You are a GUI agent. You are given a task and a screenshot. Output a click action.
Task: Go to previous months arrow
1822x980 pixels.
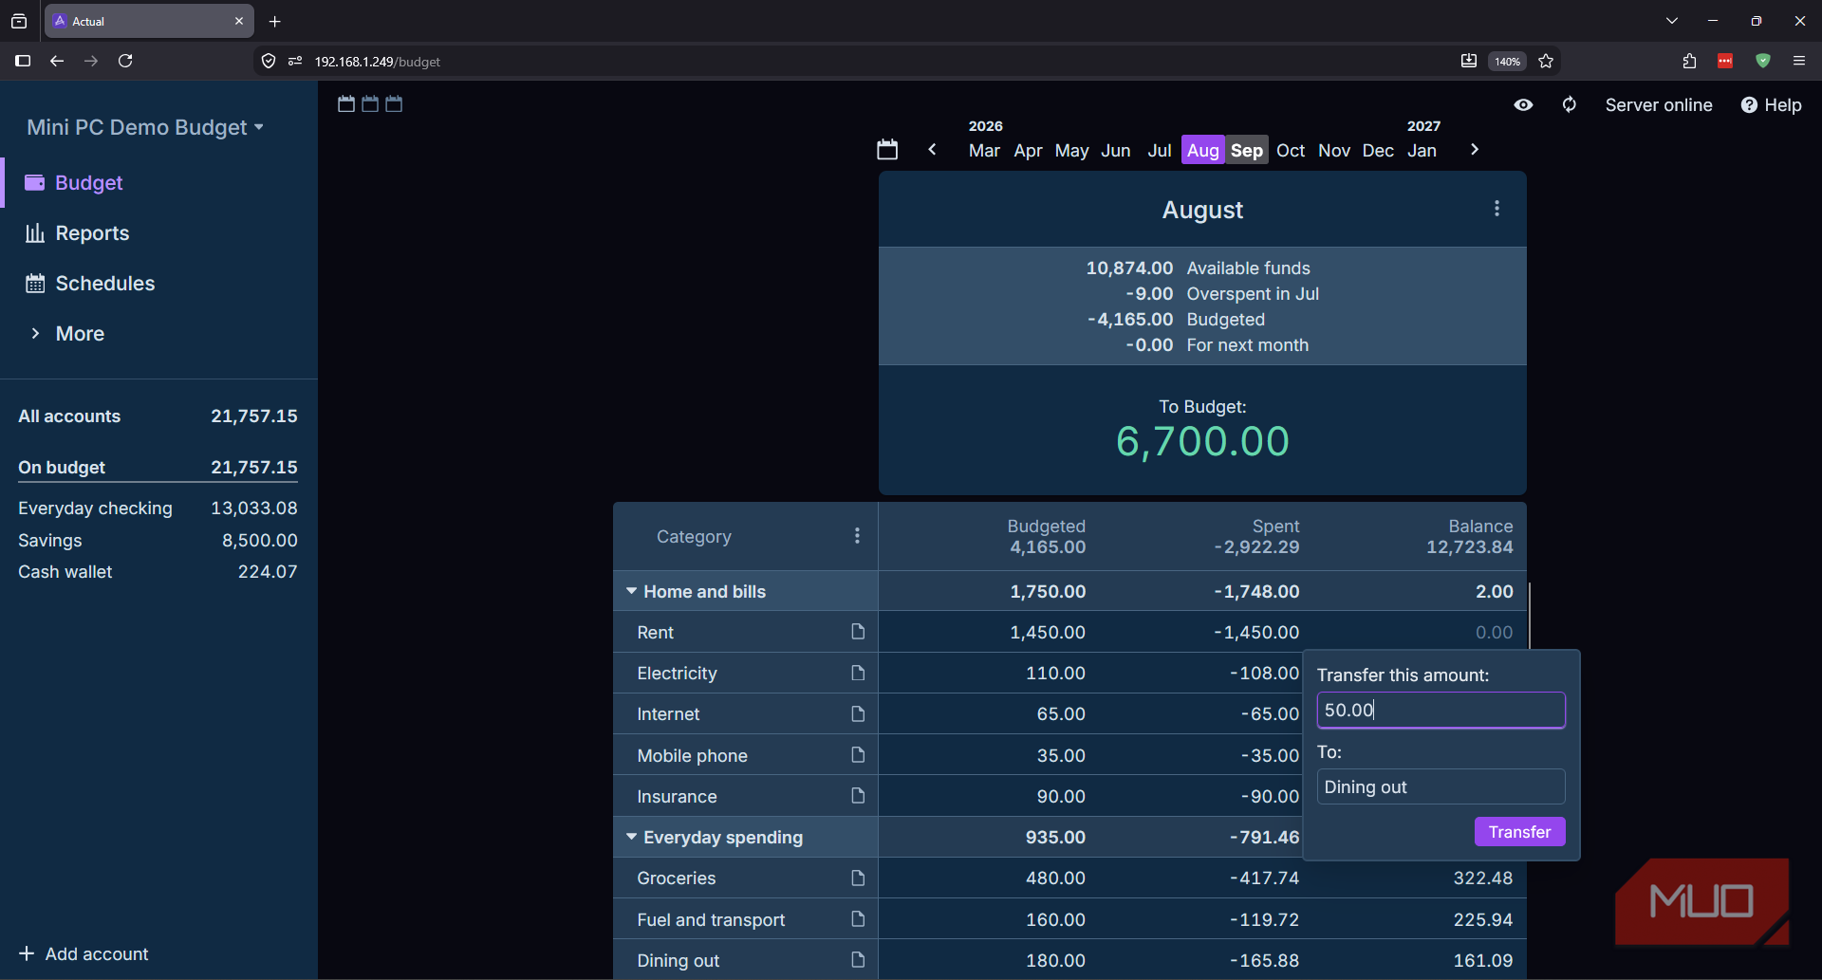933,150
